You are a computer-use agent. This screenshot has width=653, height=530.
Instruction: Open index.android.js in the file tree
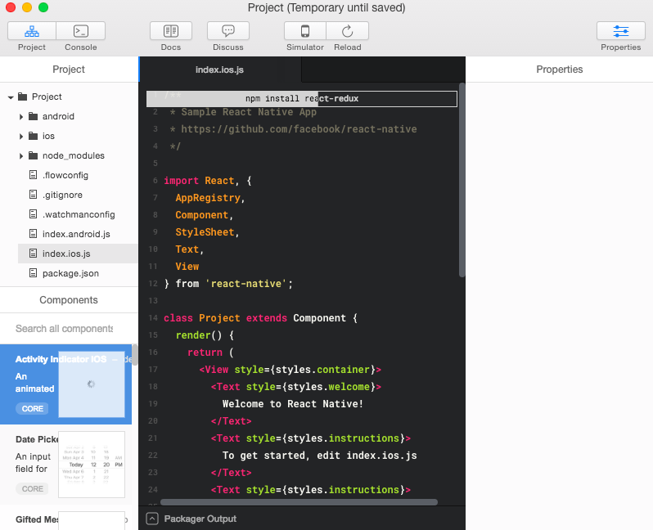(x=76, y=234)
